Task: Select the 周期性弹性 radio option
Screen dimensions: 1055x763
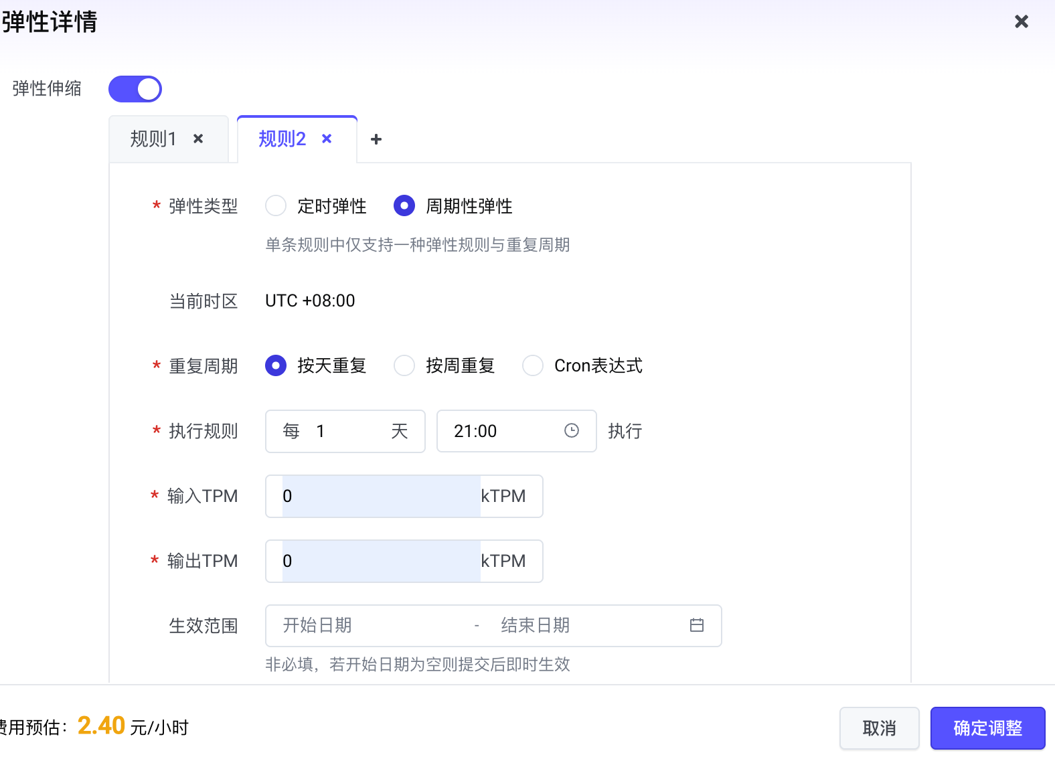Action: pyautogui.click(x=404, y=205)
